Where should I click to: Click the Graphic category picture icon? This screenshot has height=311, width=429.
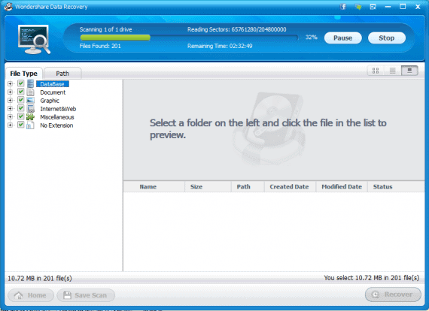(x=30, y=101)
